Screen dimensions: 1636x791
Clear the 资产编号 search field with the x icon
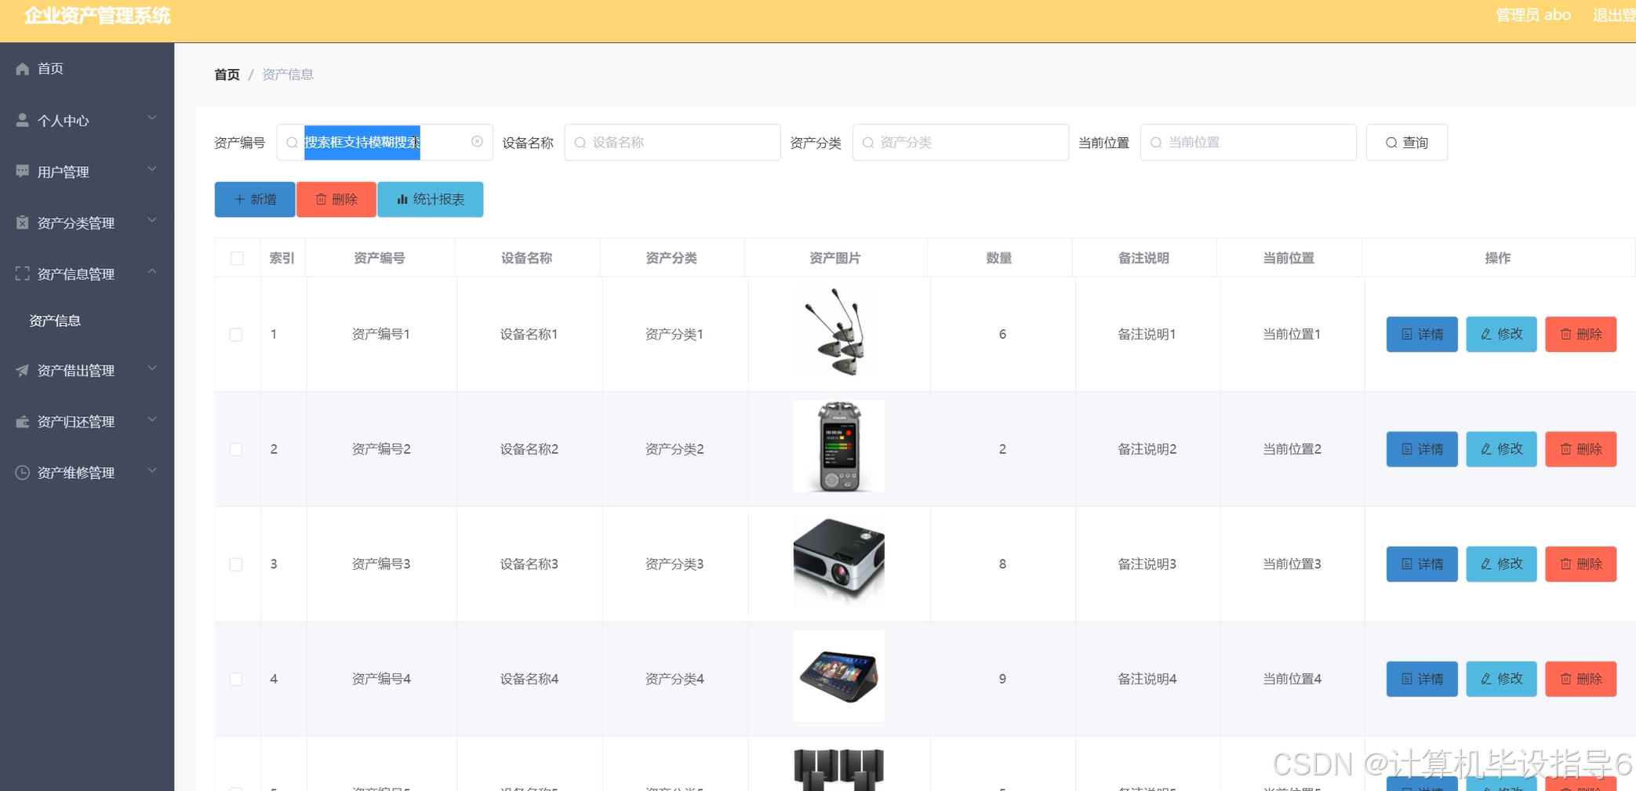click(477, 142)
